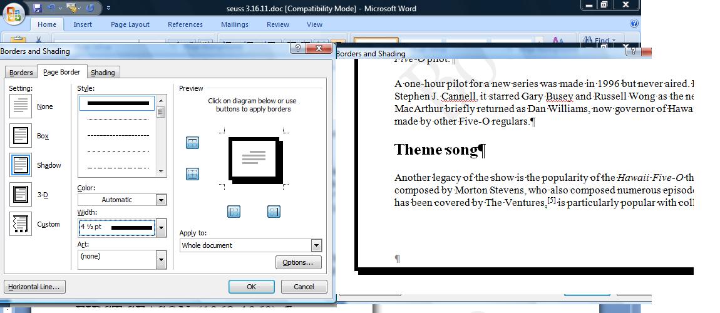The image size is (720, 313).
Task: Minimize the main Word window
Action: pos(589,4)
